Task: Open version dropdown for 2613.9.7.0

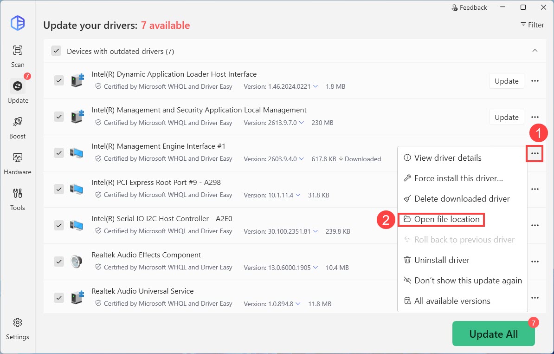Action: 302,123
